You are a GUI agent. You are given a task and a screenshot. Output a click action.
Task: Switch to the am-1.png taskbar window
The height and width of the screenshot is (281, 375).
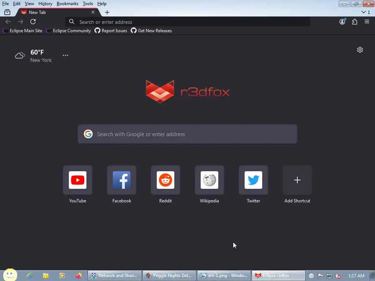pos(224,276)
